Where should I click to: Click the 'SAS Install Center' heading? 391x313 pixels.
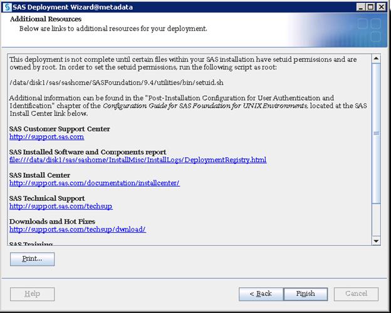tap(39, 175)
